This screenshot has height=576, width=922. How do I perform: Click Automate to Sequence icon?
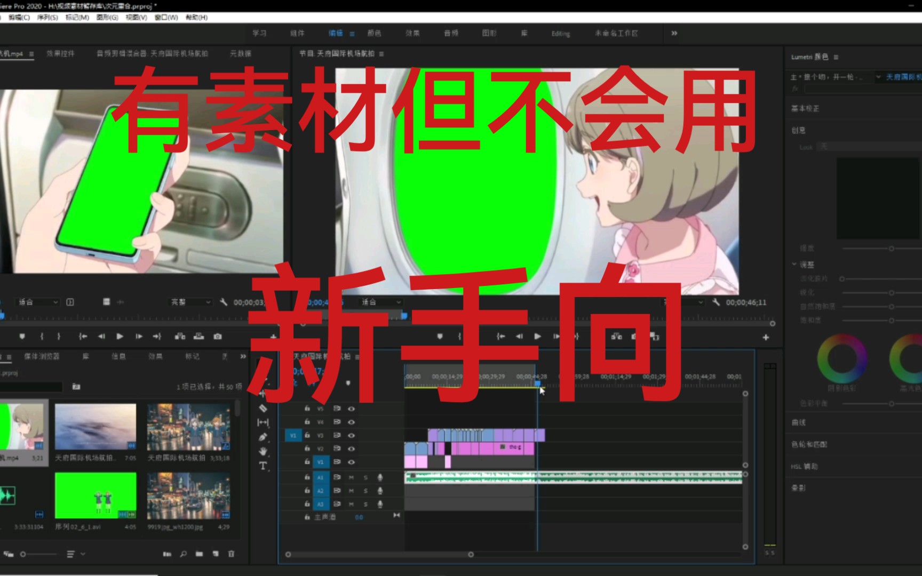click(167, 554)
